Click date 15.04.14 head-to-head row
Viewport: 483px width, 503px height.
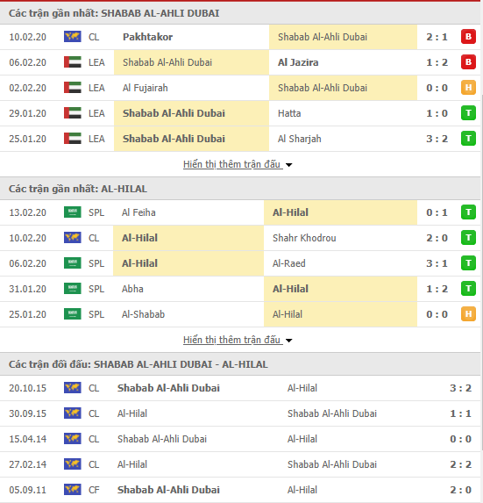tap(27, 439)
